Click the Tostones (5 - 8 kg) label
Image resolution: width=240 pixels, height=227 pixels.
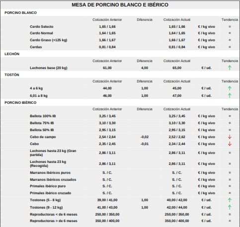pos(45,200)
